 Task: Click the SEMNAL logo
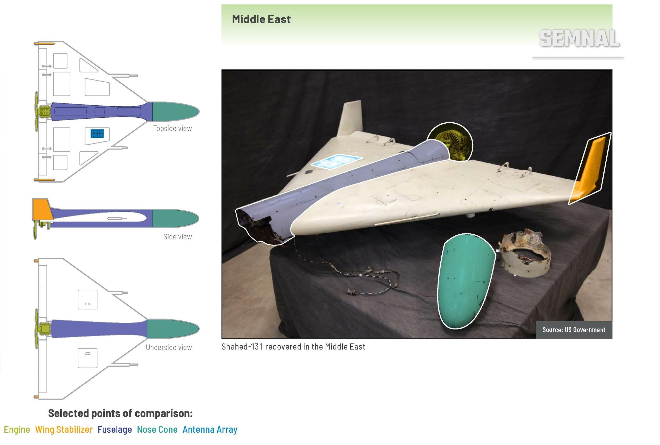click(579, 38)
